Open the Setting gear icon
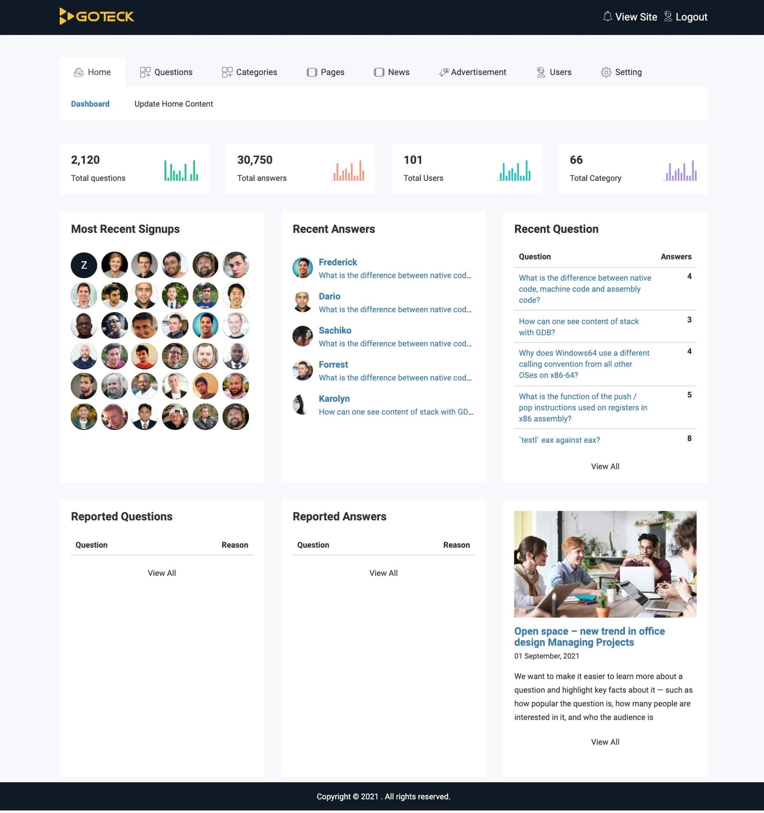This screenshot has height=813, width=764. coord(606,72)
